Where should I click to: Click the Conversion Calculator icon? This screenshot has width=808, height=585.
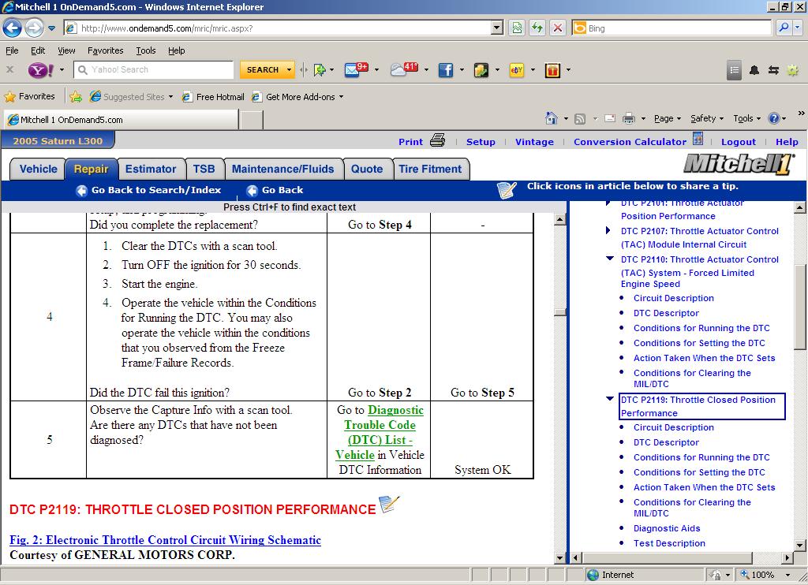tap(698, 139)
